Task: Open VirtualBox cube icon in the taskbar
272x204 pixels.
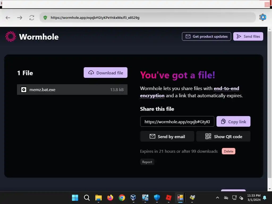Action: (x=133, y=198)
